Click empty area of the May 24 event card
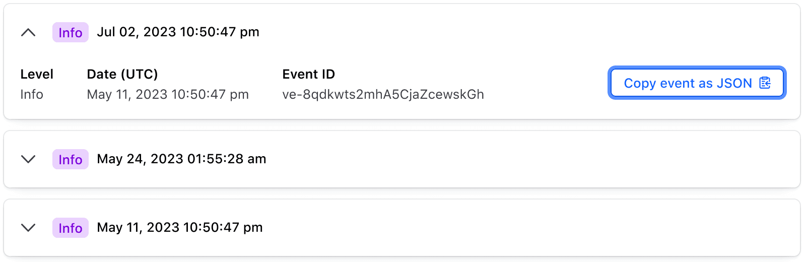Image resolution: width=806 pixels, height=262 pixels. pyautogui.click(x=504, y=159)
